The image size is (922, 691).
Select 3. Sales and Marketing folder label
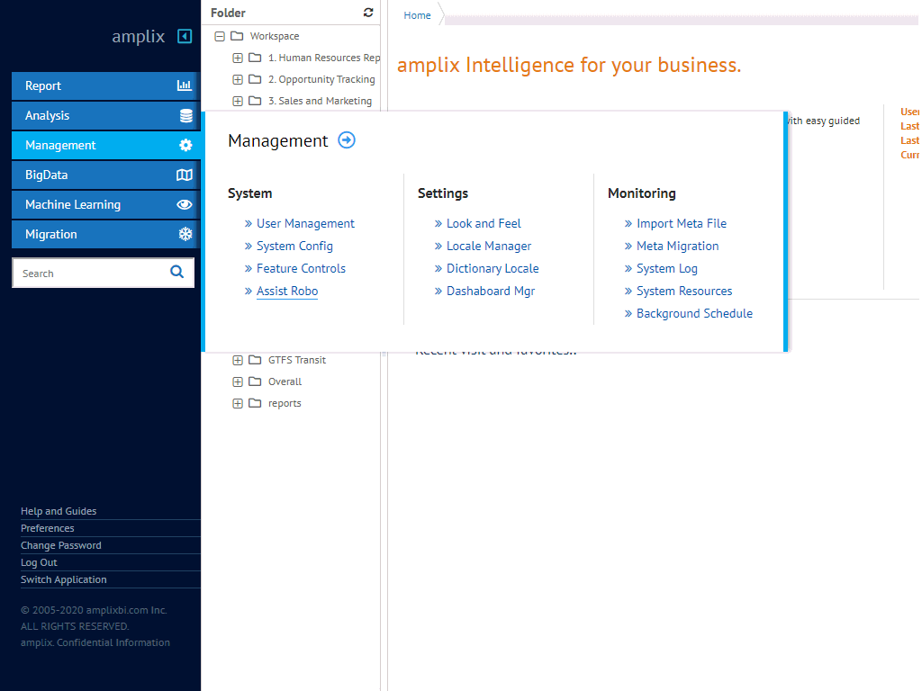point(320,101)
